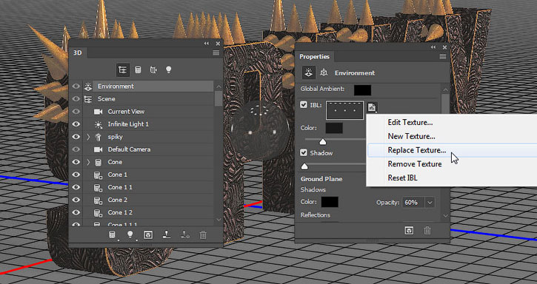Image resolution: width=537 pixels, height=284 pixels.
Task: Choose Replace Texture... from menu
Action: pos(417,150)
